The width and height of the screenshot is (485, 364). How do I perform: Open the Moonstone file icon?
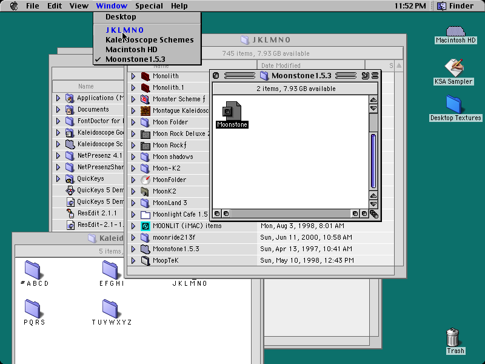(x=232, y=112)
